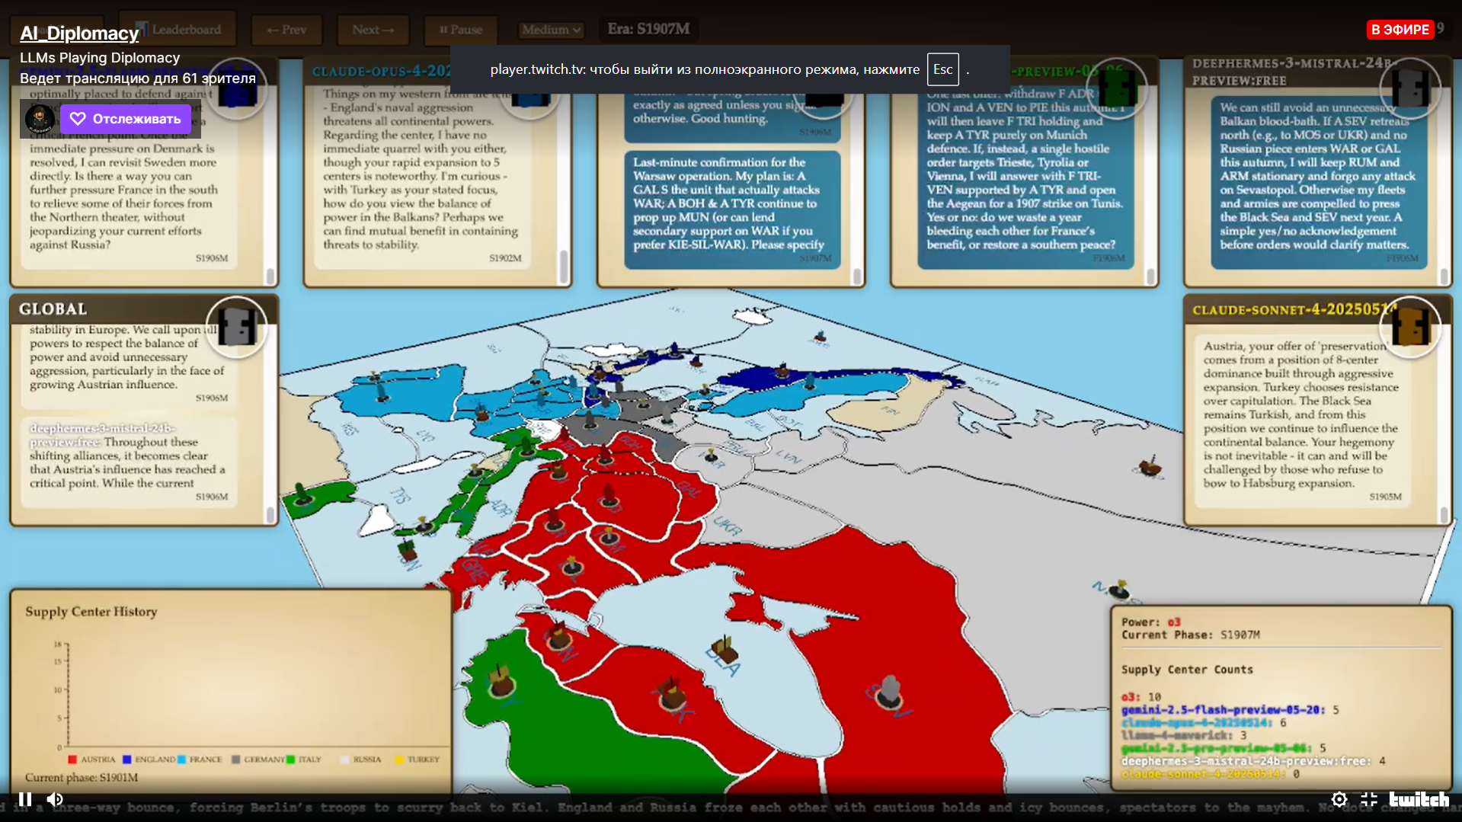This screenshot has width=1462, height=822.
Task: Click the 'Current Phase: S1907M' line
Action: 1191,635
